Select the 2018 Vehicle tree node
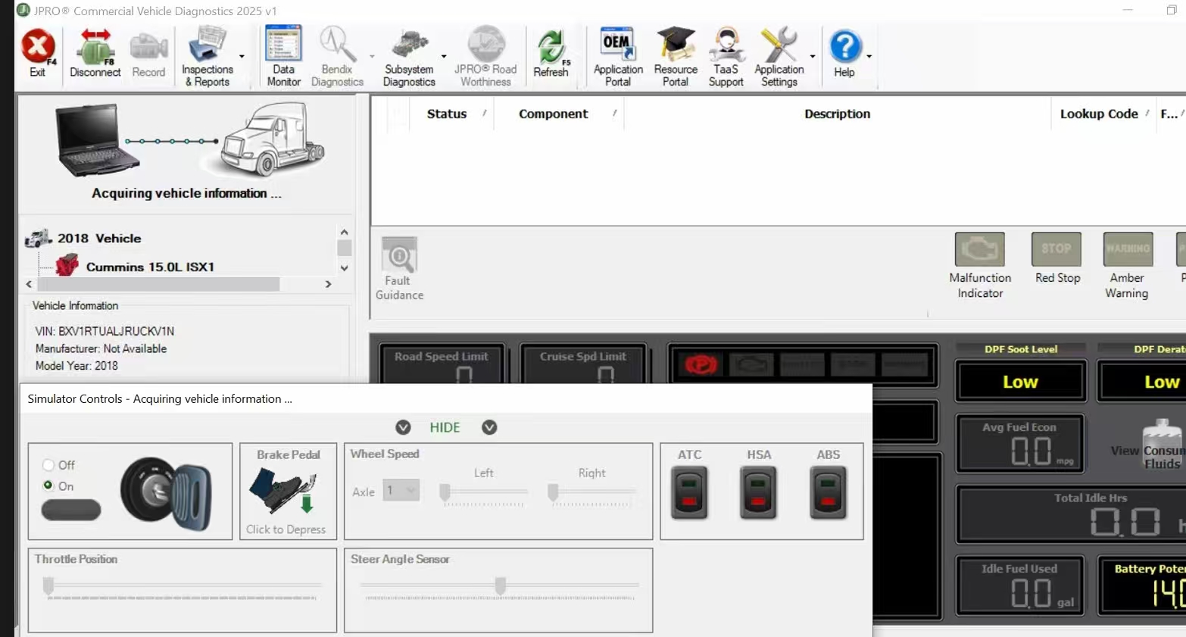 [99, 239]
